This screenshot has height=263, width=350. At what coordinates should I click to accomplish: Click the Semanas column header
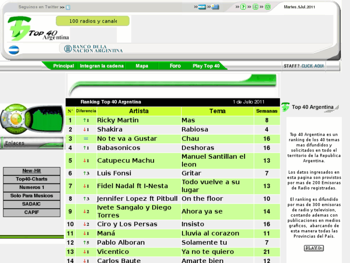click(x=267, y=111)
